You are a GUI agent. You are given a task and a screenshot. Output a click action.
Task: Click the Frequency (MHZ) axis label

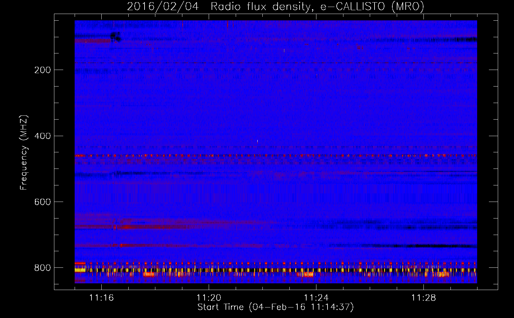(24, 153)
